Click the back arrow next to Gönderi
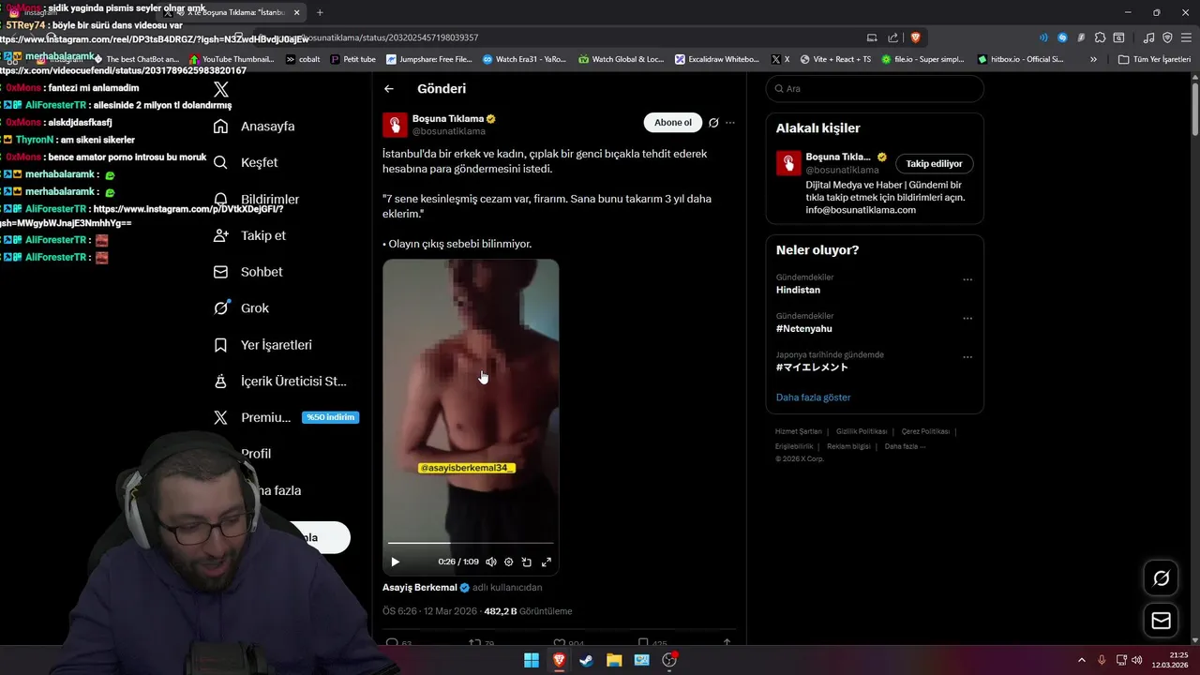 [389, 89]
